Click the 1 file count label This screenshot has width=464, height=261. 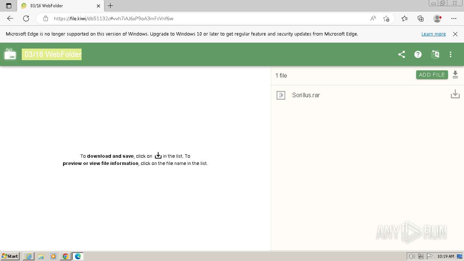click(x=281, y=75)
